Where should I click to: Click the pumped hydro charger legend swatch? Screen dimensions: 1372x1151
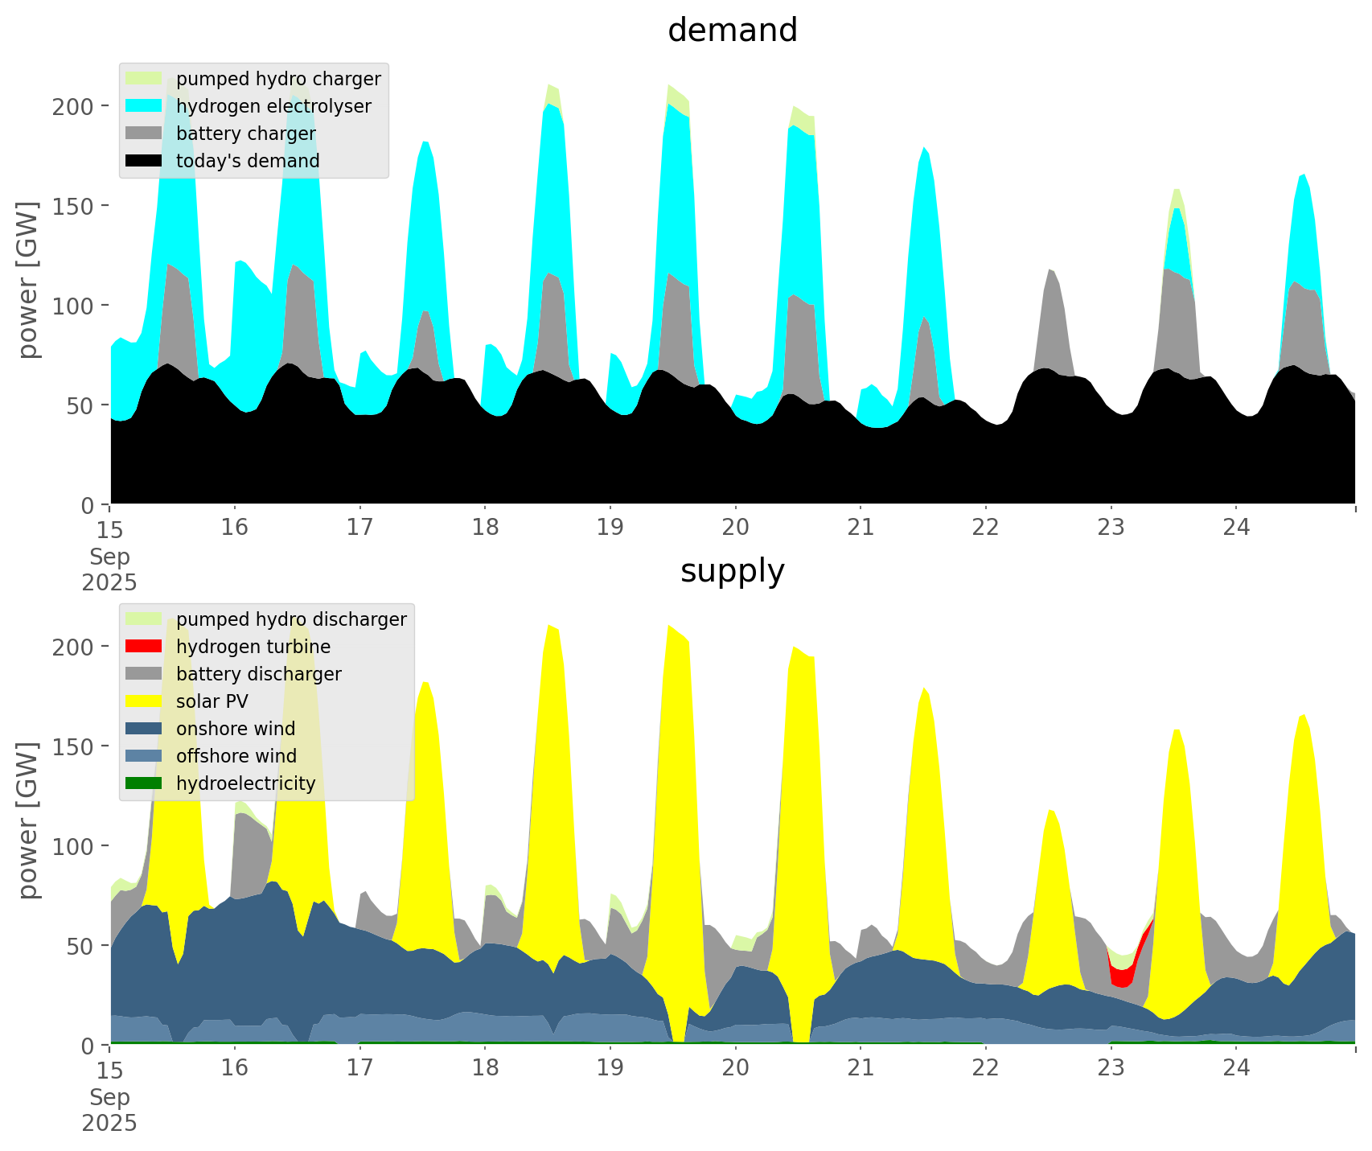point(144,79)
